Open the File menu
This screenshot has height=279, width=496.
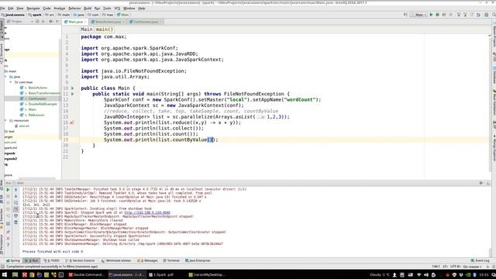[x=2, y=9]
